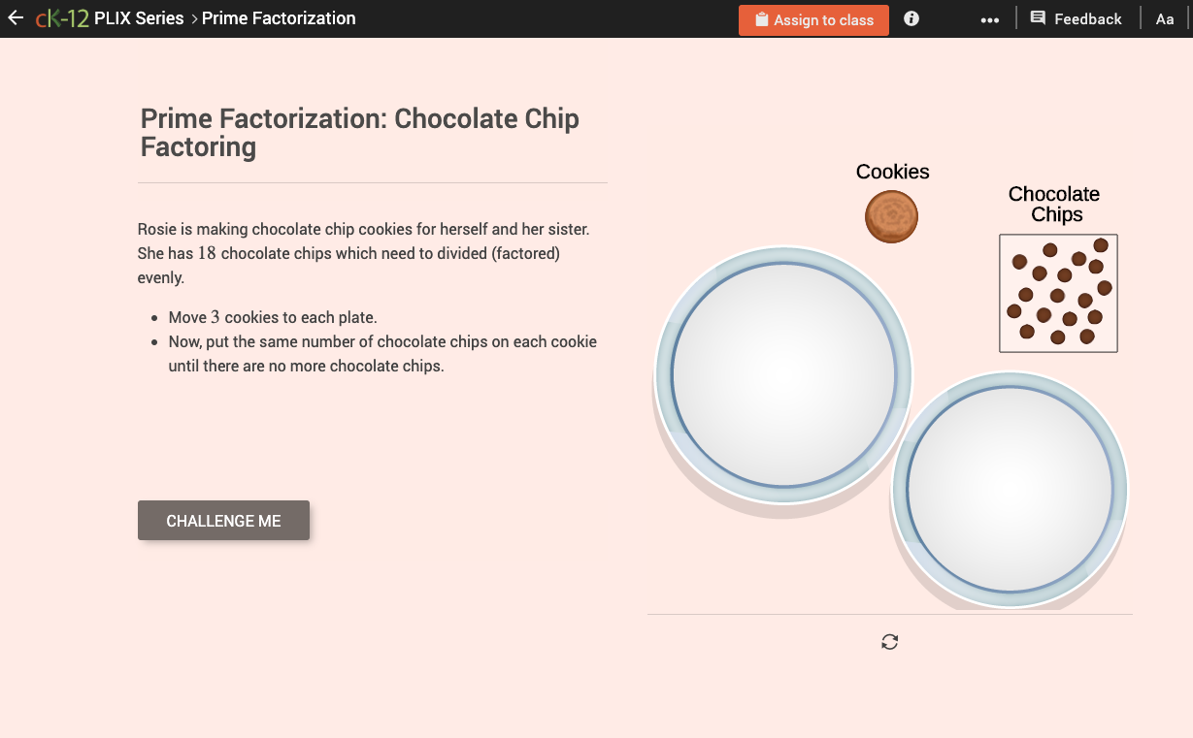Viewport: 1193px width, 738px height.
Task: Click the reset arrows icon below the plates
Action: pyautogui.click(x=889, y=641)
